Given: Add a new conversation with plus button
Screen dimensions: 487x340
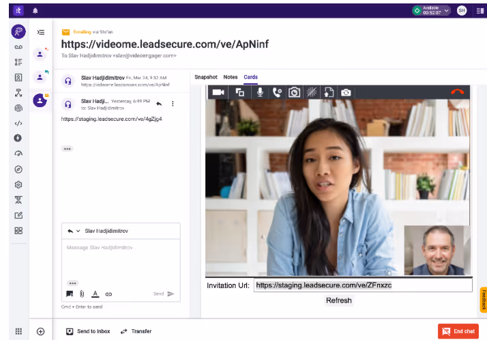Looking at the screenshot, I should coord(40,331).
